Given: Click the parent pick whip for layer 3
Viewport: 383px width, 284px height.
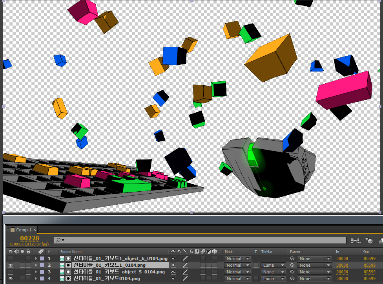Looking at the screenshot, I should [x=292, y=272].
